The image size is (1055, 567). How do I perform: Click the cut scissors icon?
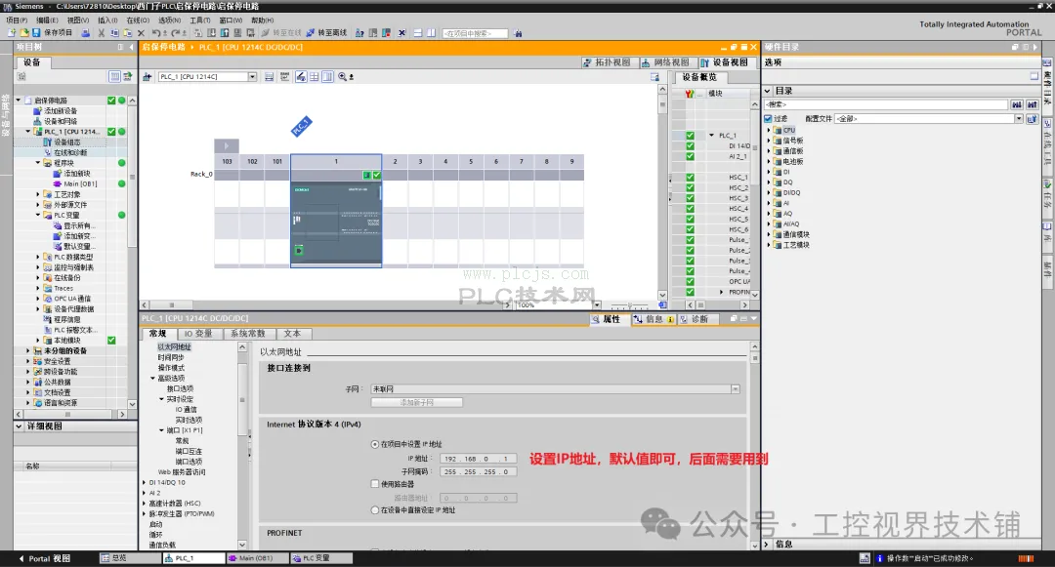(x=101, y=32)
